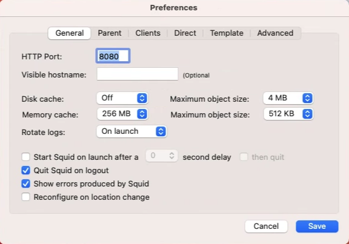Go to the Template tab

point(227,33)
